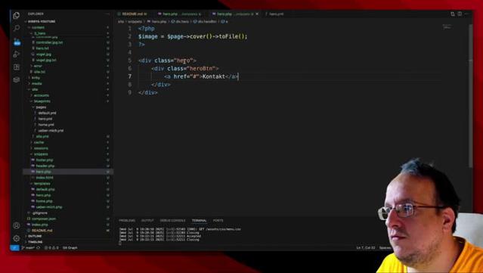The image size is (483, 273).
Task: Open site.yml in blueprints
Action: (x=42, y=136)
